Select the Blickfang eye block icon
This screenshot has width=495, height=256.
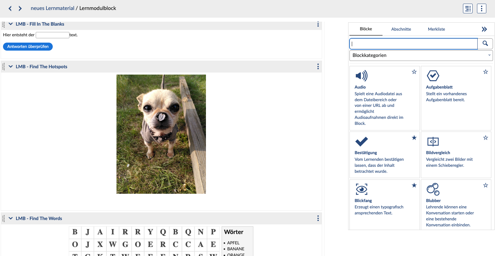(x=361, y=189)
